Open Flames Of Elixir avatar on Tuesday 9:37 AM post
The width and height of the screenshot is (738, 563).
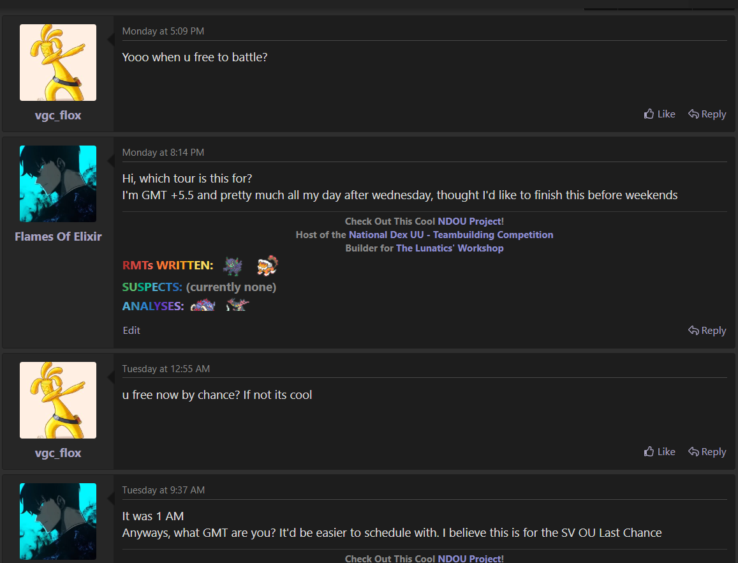click(58, 521)
